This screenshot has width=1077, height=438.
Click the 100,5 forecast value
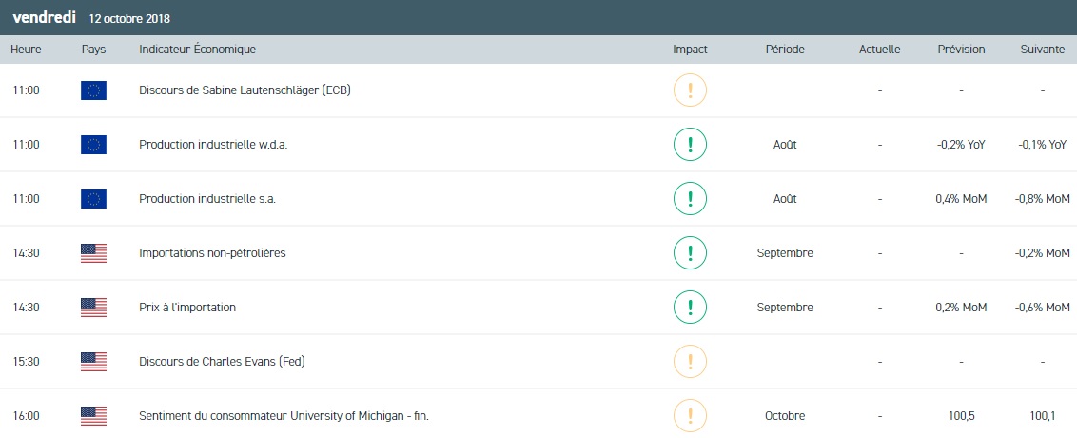pyautogui.click(x=961, y=416)
